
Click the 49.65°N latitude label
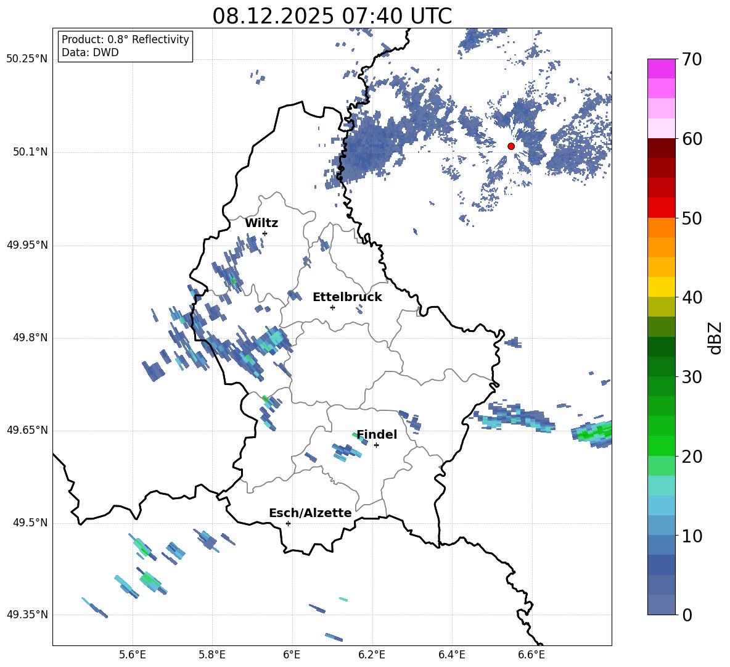[27, 430]
